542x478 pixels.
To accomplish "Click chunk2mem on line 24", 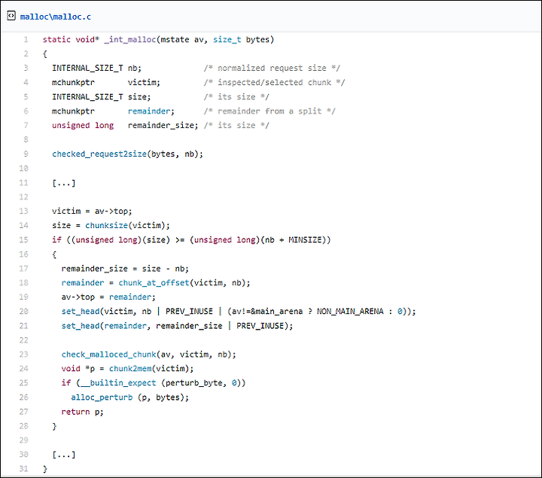I will pyautogui.click(x=130, y=369).
